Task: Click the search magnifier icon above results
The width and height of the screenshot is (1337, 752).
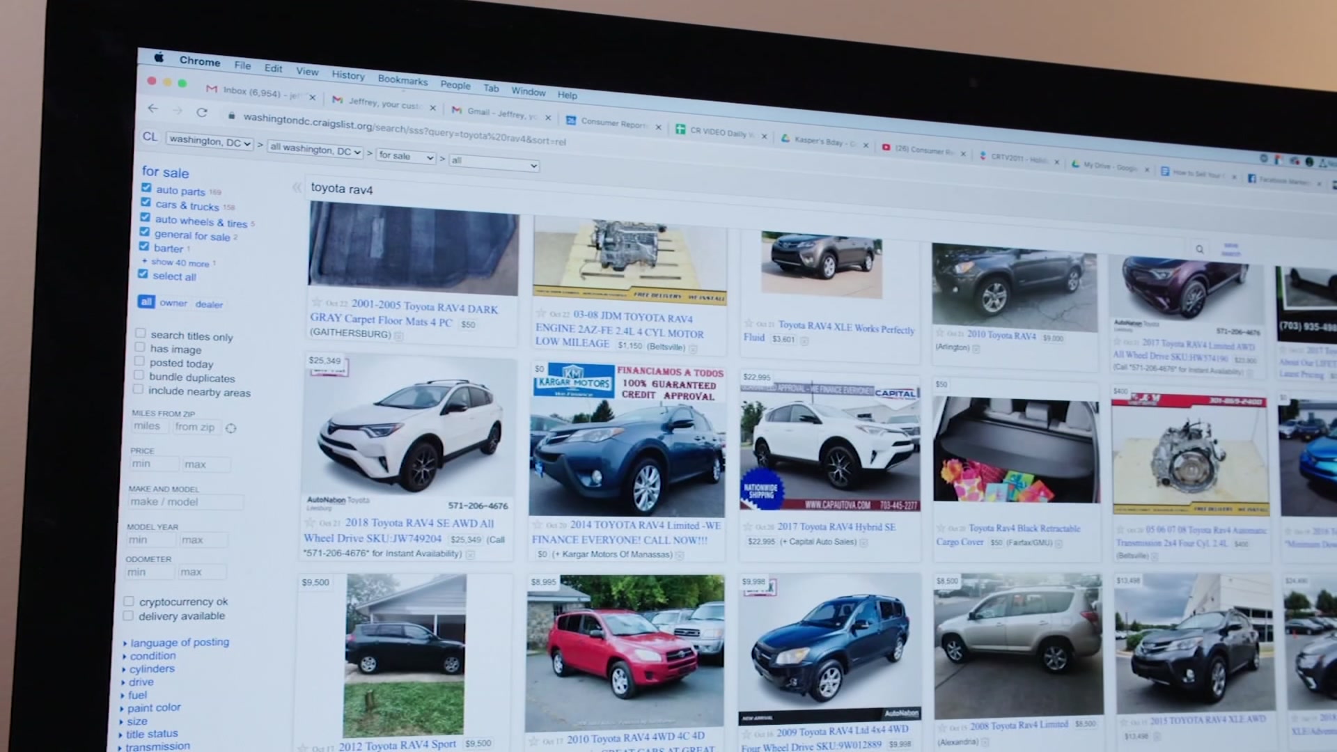Action: pos(1199,249)
